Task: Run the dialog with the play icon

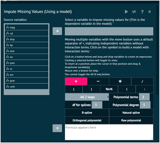Action: (x=126, y=12)
